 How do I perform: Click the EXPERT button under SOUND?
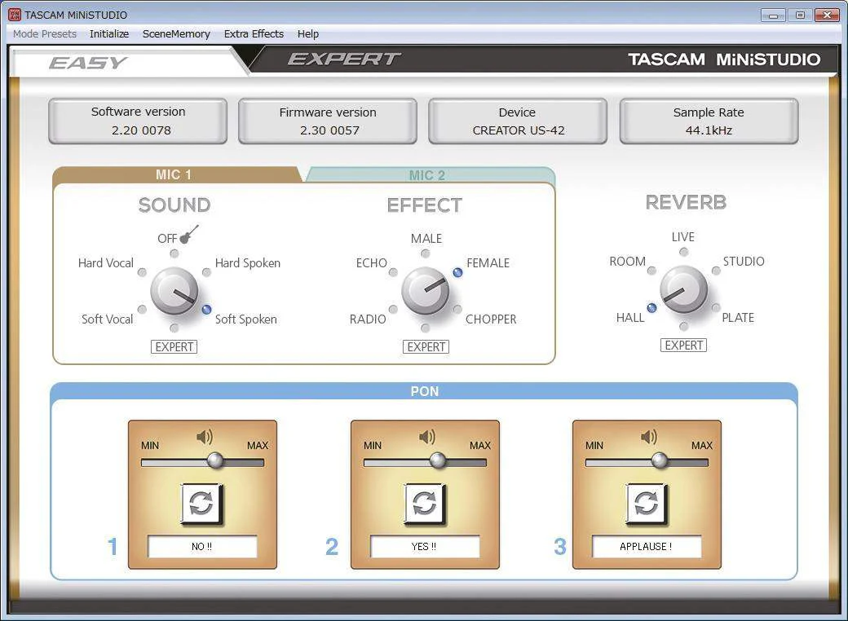click(174, 347)
